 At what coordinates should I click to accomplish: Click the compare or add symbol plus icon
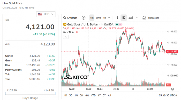(x=84, y=18)
